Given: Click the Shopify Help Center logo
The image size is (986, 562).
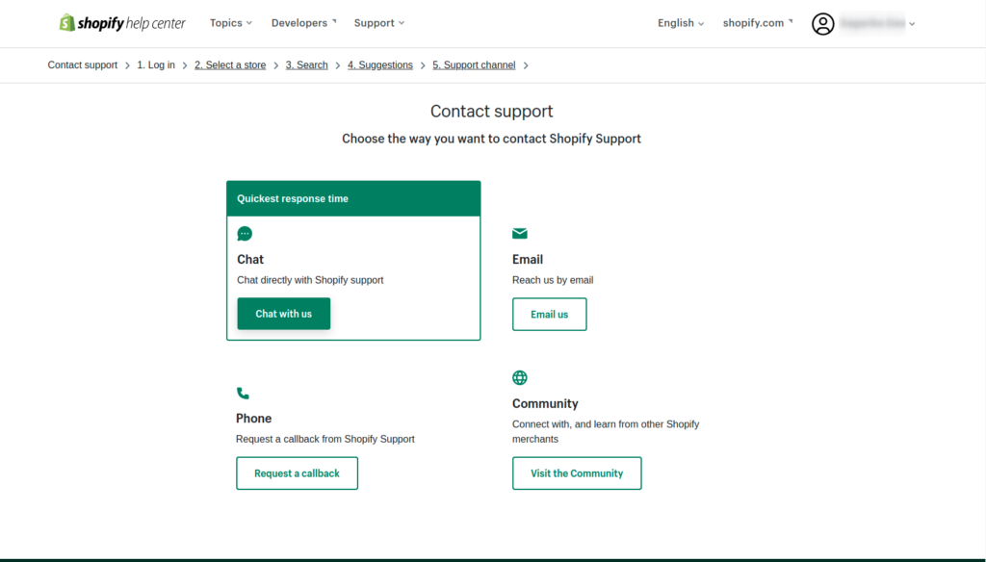Looking at the screenshot, I should (x=121, y=22).
